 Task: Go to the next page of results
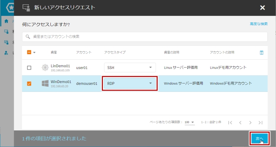tap(250, 122)
